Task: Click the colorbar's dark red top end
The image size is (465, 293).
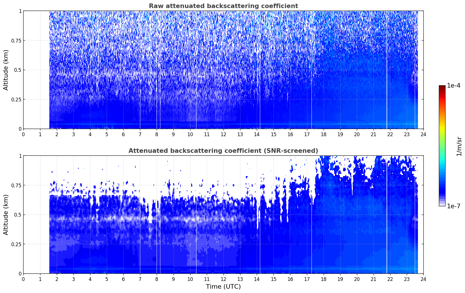Action: [442, 87]
